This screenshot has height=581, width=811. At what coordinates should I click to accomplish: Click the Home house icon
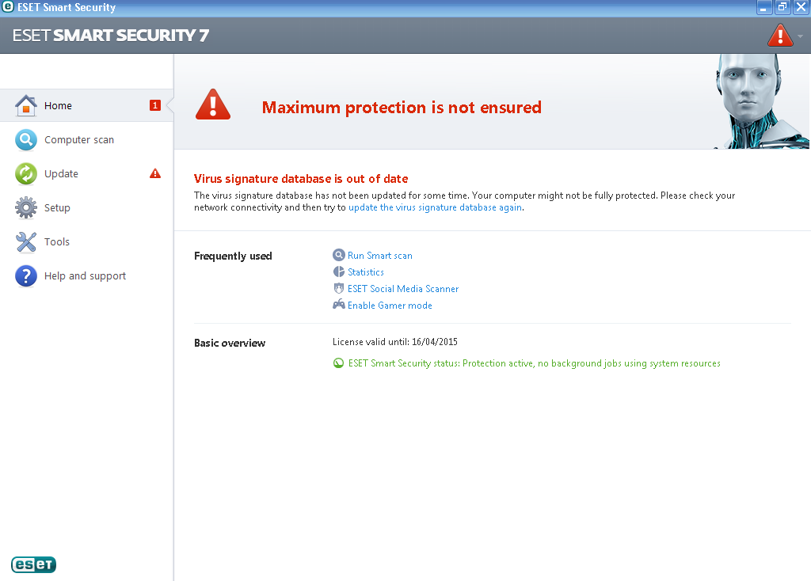[26, 105]
